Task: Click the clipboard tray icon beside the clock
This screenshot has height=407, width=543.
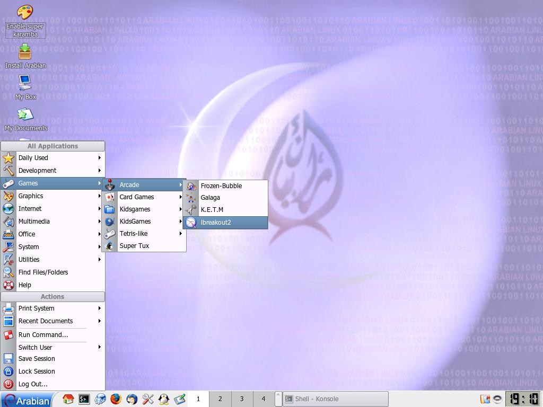Action: 485,399
